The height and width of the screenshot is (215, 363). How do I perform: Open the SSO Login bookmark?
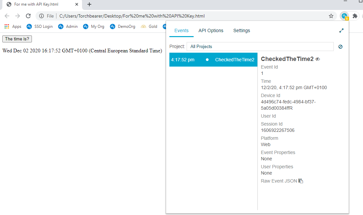(x=40, y=27)
